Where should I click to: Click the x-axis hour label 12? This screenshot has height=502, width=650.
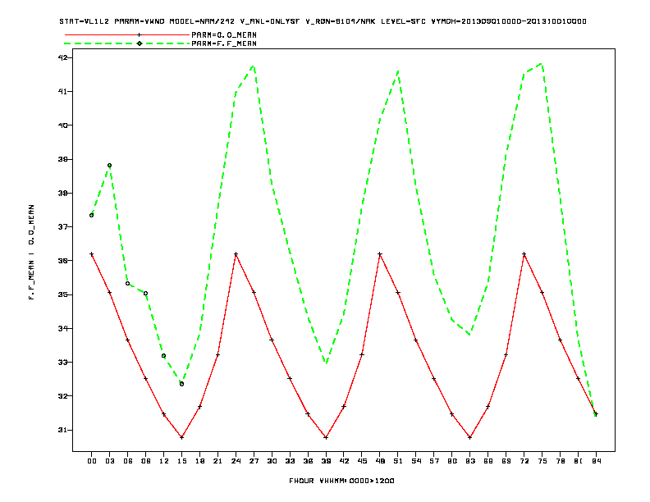point(164,461)
